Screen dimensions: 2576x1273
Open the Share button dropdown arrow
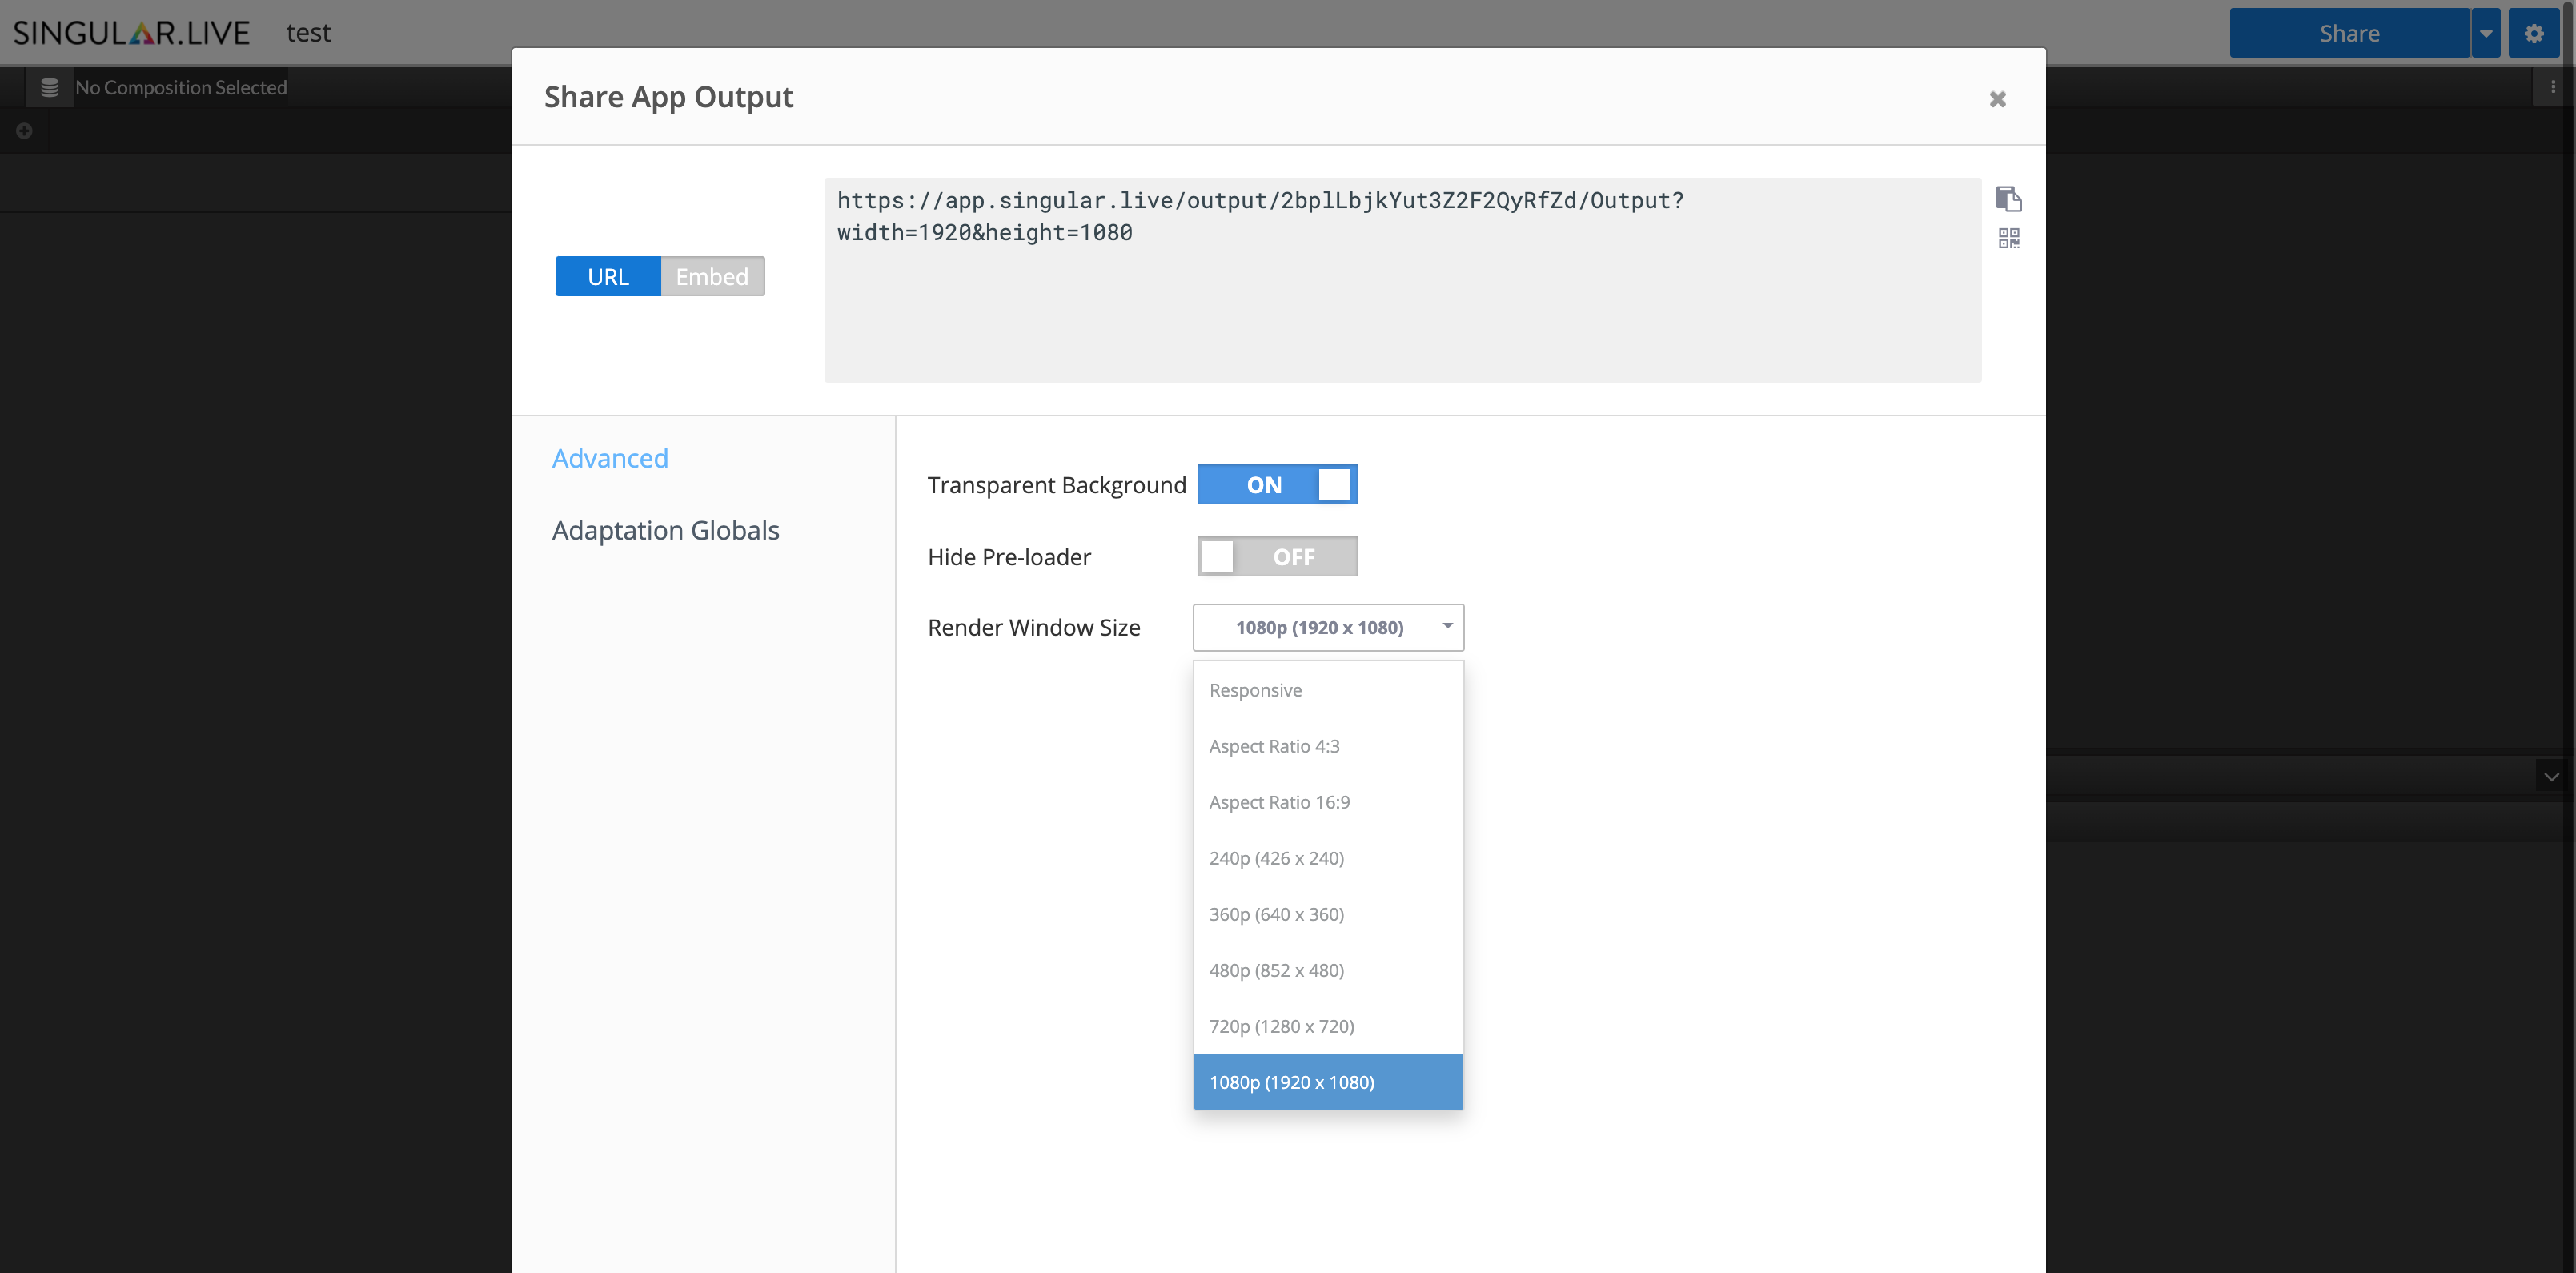pyautogui.click(x=2485, y=33)
